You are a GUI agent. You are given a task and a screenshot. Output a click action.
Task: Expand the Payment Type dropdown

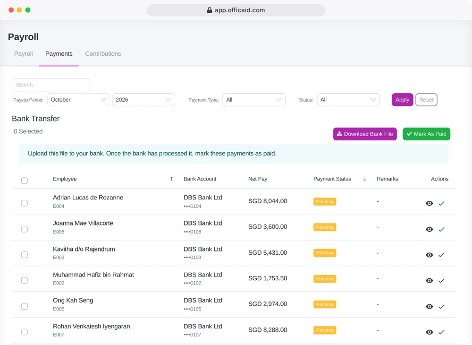[x=254, y=100]
